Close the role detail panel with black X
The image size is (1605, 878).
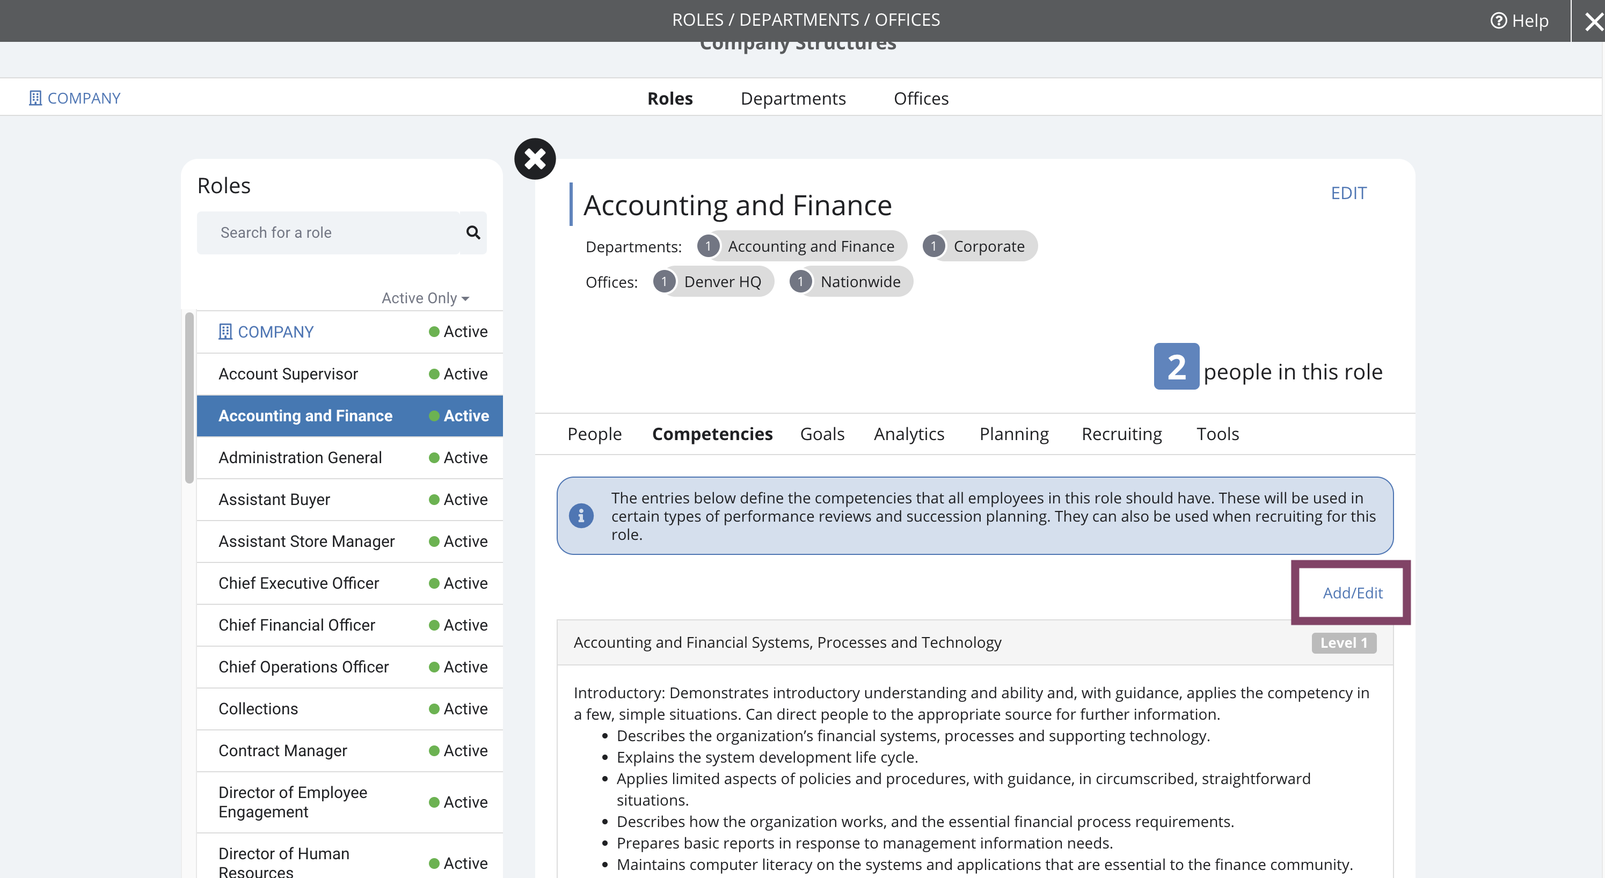[x=535, y=159]
